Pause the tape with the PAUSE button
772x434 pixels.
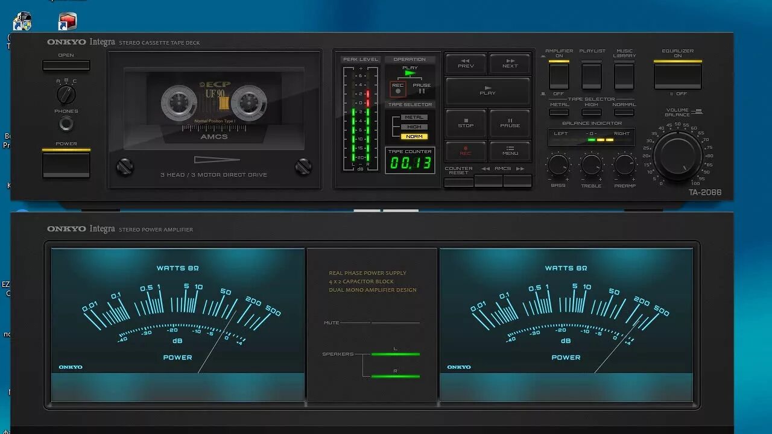tap(510, 123)
